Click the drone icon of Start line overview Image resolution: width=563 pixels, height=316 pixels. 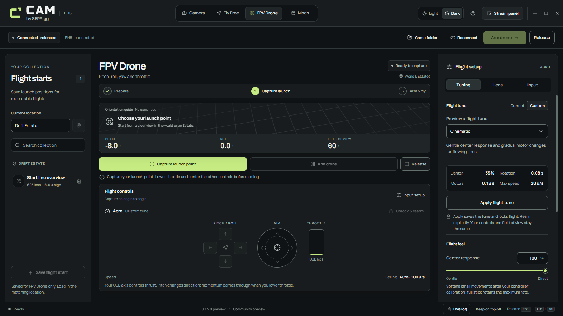[x=19, y=181]
